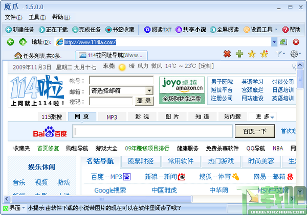Viewport: 307px width, 215px height.
Task: Show 完成任务 completed tasks
Action: point(86,30)
